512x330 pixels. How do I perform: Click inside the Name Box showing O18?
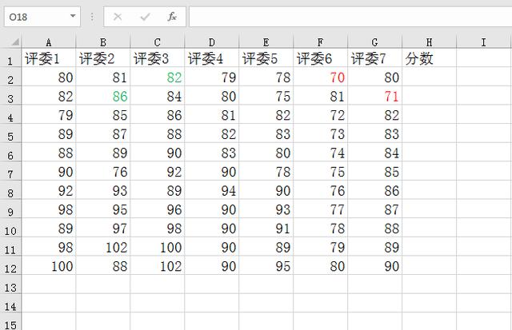pyautogui.click(x=37, y=17)
